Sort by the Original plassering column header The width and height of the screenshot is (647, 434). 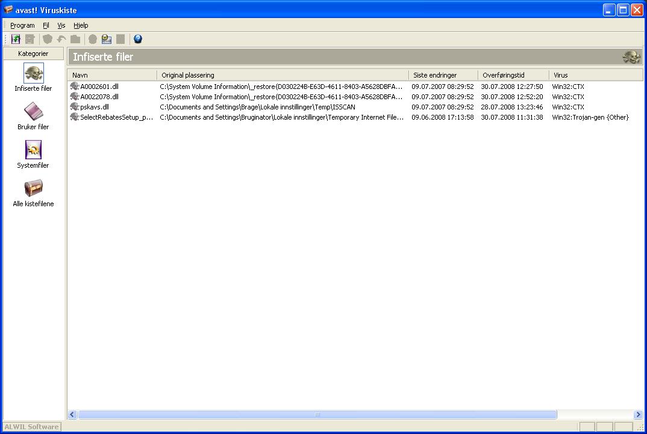[x=283, y=75]
